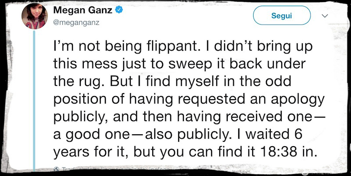Click the blue verified badge icon
Image resolution: width=351 pixels, height=176 pixels.
[117, 11]
